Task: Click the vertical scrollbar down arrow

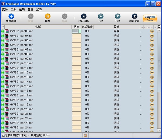Action: 159,130
